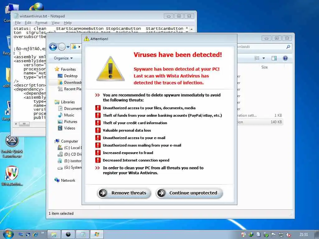
Task: Select the file row showing 140 KB
Action: (260, 122)
